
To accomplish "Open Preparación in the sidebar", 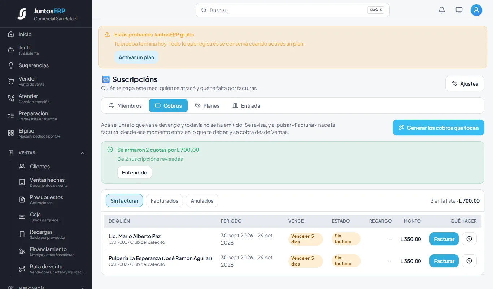I will (x=46, y=116).
